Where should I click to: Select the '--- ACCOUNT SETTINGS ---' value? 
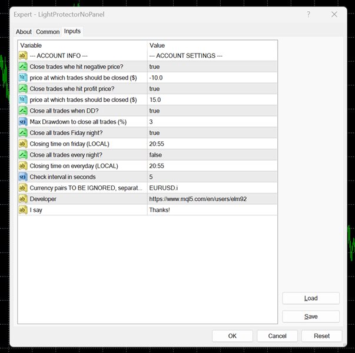[x=212, y=56]
